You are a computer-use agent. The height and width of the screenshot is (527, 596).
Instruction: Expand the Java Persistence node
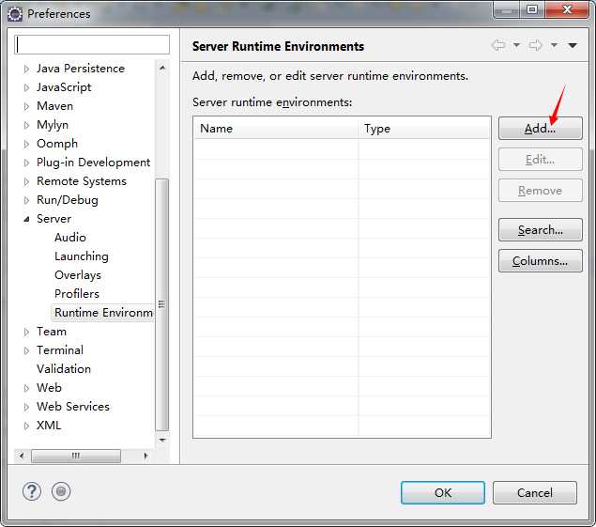pos(26,69)
